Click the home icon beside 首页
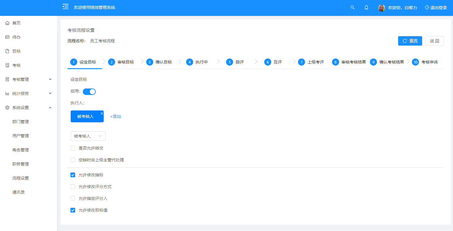Image resolution: width=453 pixels, height=231 pixels. (8, 23)
